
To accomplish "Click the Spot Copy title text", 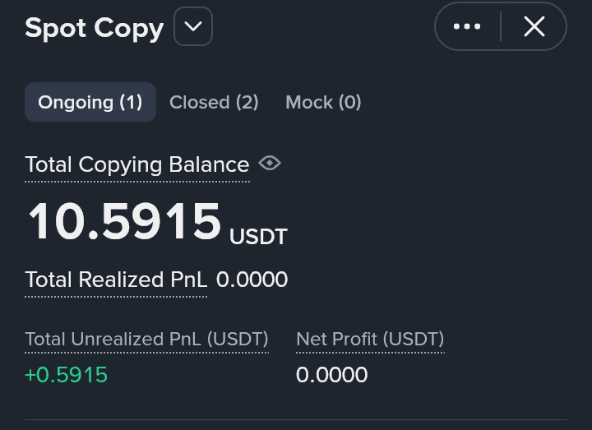I will click(94, 28).
